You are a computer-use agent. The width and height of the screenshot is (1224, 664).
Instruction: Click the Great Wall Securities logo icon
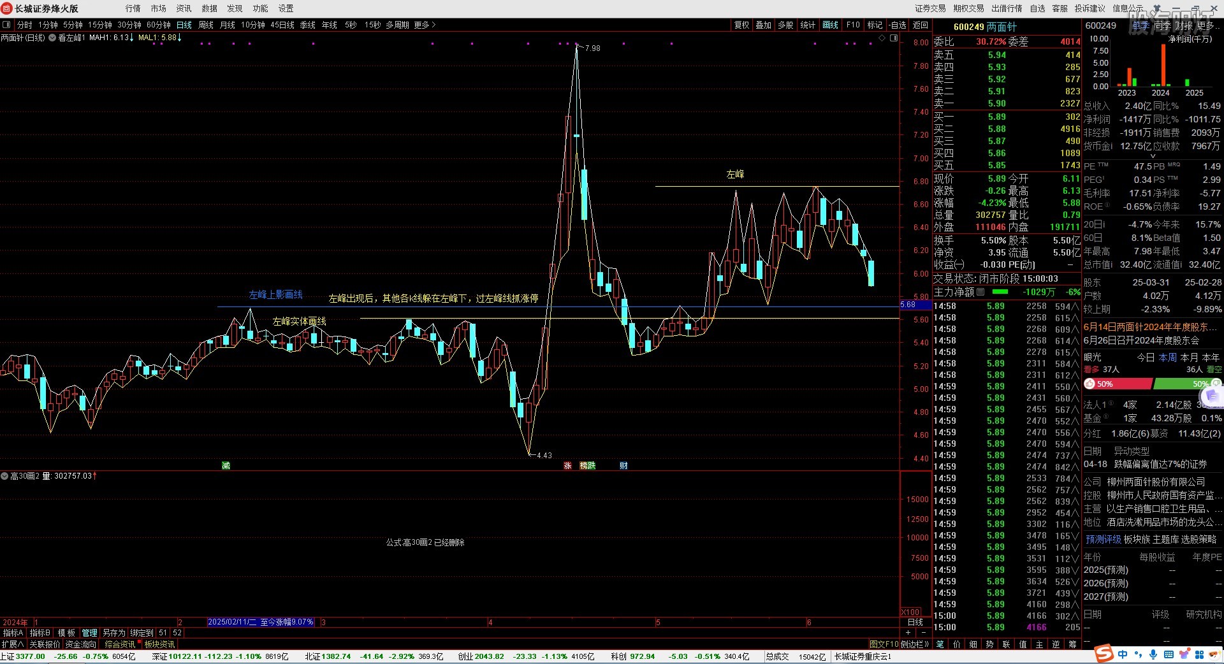click(x=7, y=8)
